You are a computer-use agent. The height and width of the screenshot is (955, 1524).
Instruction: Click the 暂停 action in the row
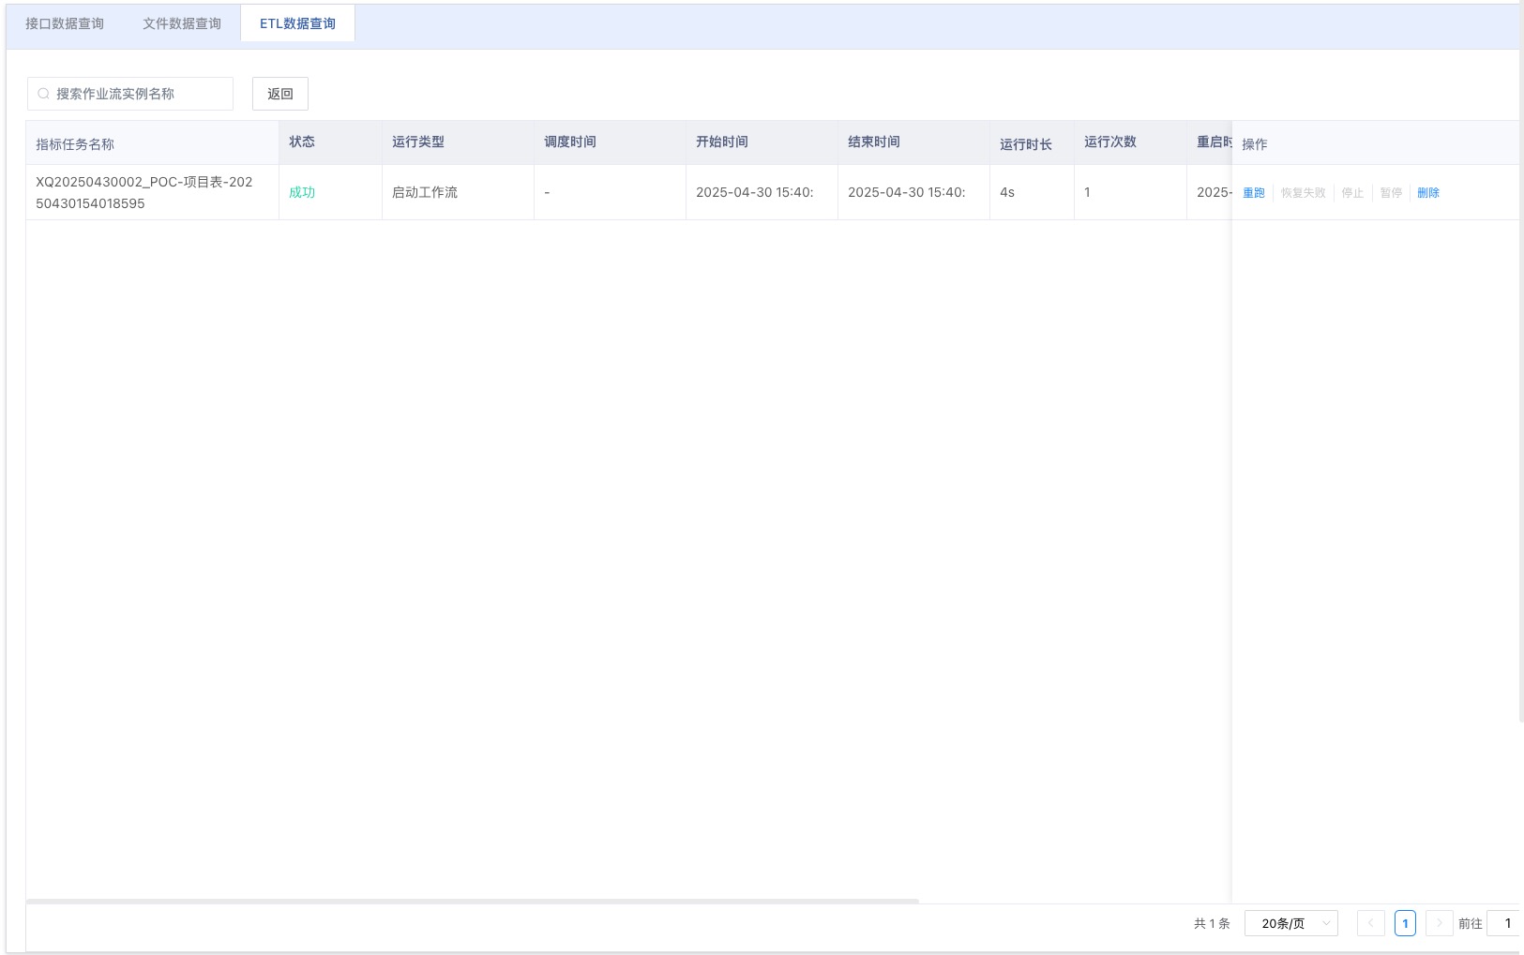pyautogui.click(x=1391, y=193)
